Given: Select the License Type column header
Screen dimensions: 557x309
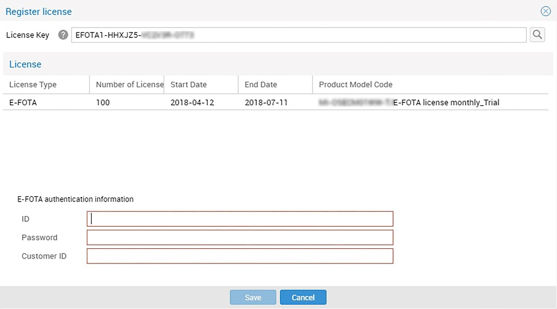Looking at the screenshot, I should (x=46, y=85).
